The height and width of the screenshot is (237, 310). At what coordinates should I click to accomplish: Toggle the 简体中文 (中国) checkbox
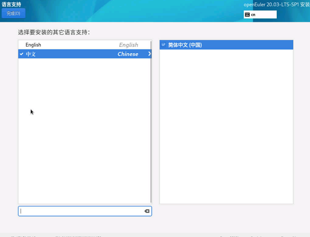click(163, 45)
